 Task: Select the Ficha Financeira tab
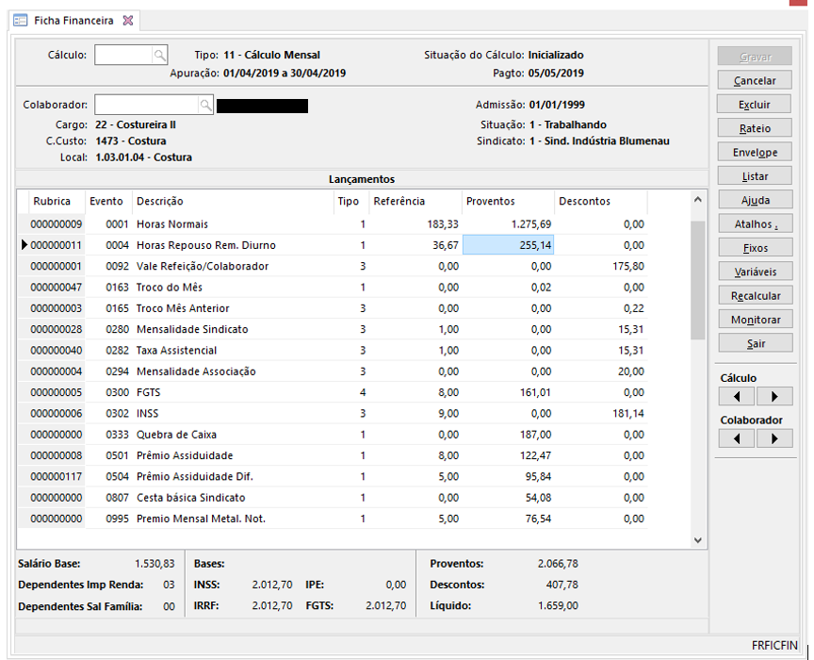[73, 20]
